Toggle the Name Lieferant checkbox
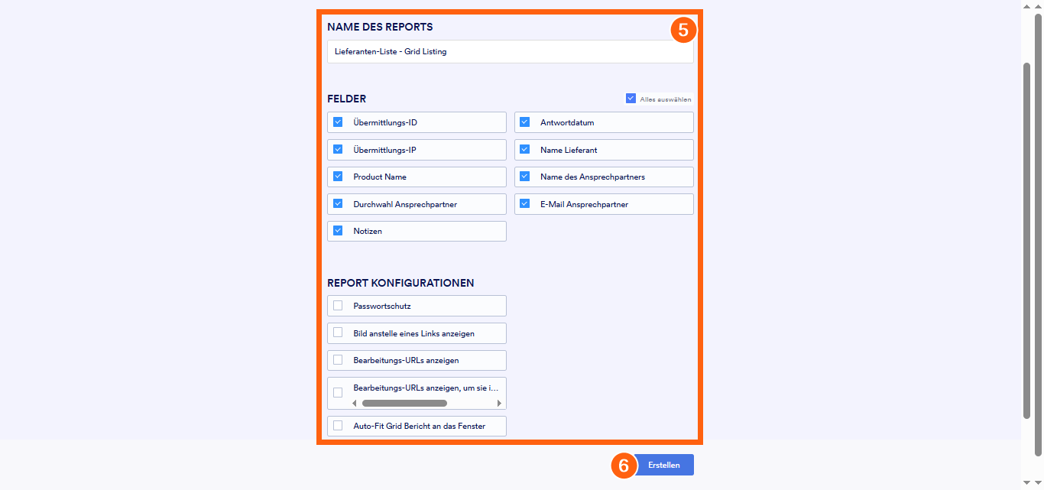Image resolution: width=1044 pixels, height=490 pixels. pyautogui.click(x=524, y=150)
